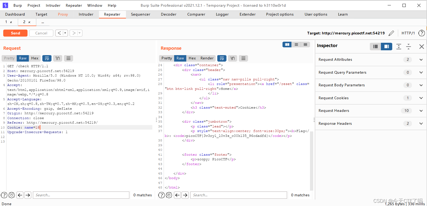Dock Inspector on the right side

pyautogui.click(x=386, y=47)
